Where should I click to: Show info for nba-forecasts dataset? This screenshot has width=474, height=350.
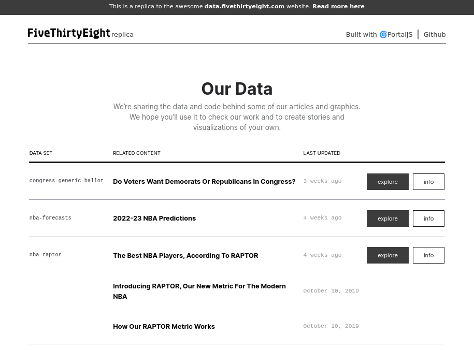click(x=428, y=218)
